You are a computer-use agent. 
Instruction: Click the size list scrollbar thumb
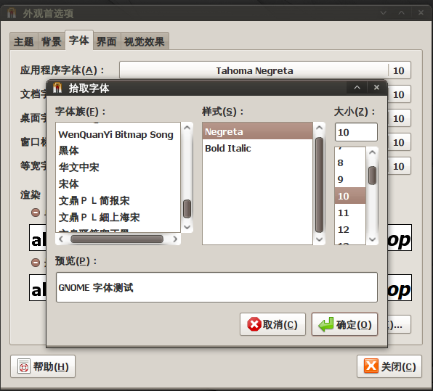(372, 176)
